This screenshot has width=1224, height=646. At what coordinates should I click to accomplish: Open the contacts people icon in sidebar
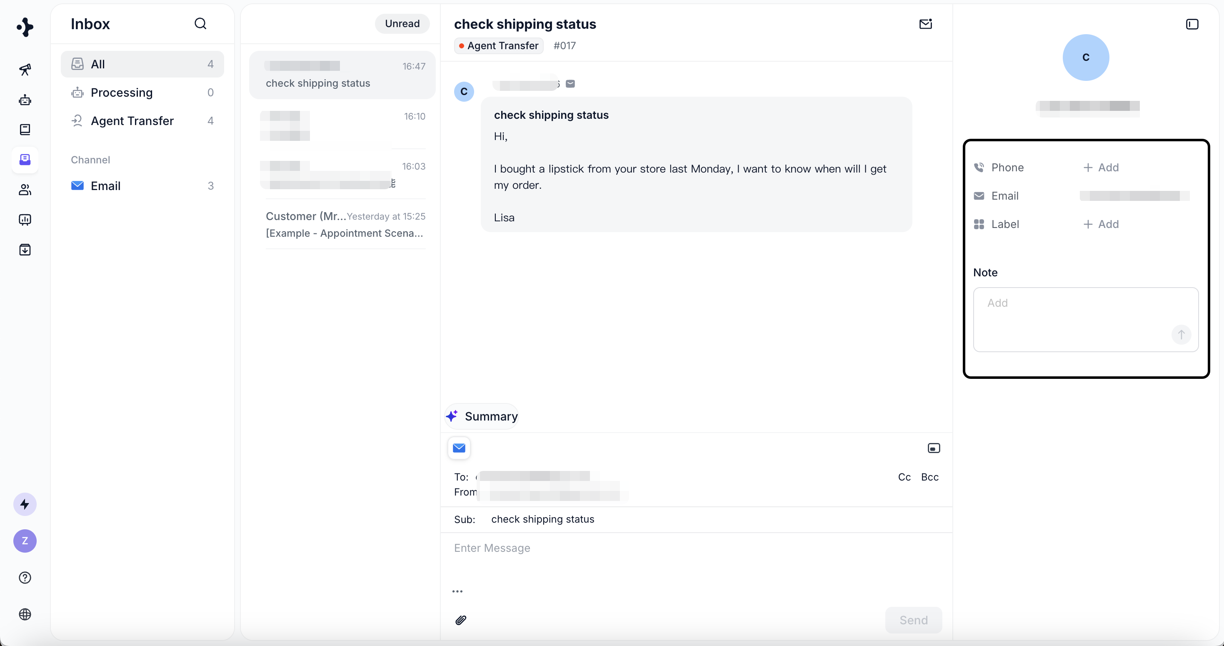[25, 190]
